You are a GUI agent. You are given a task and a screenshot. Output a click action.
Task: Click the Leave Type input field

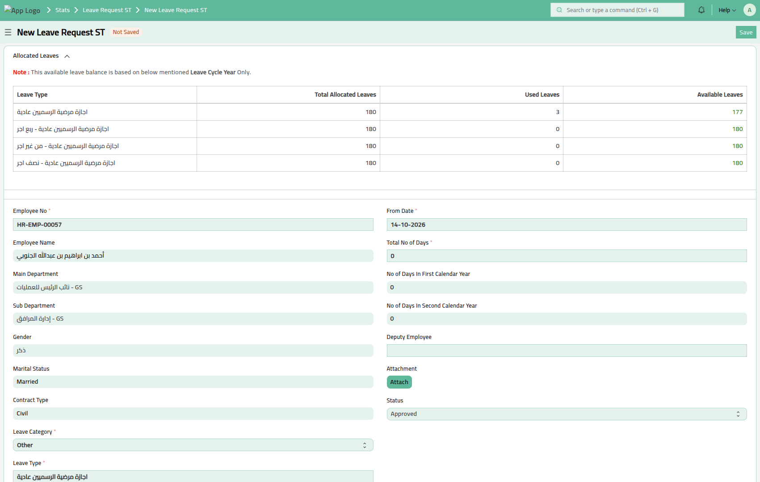coord(193,476)
